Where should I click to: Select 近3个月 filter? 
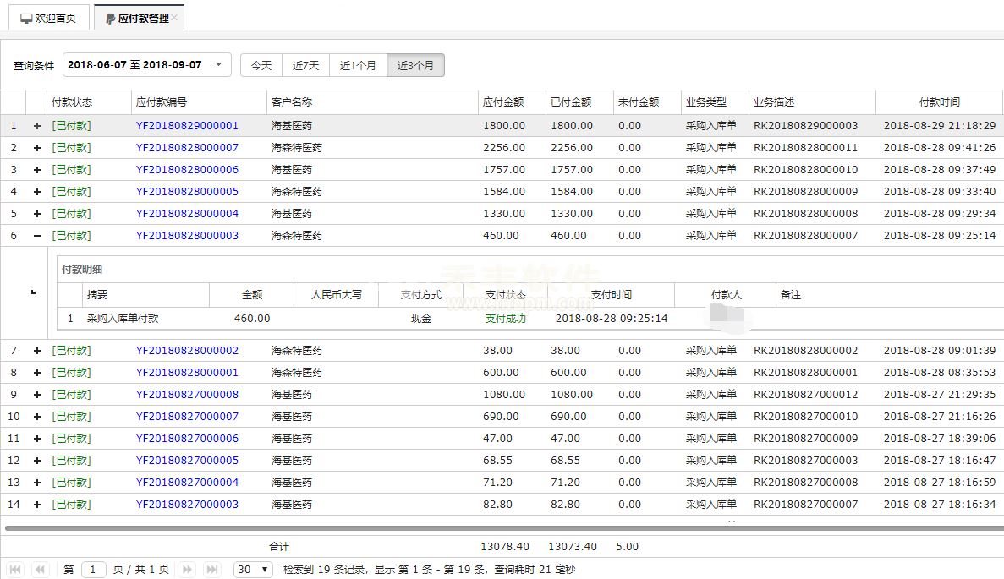[x=415, y=65]
